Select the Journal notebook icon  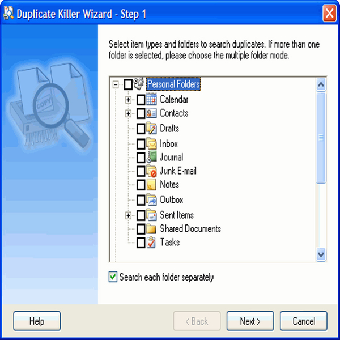151,157
